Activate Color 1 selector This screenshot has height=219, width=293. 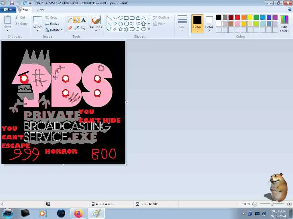pos(197,24)
